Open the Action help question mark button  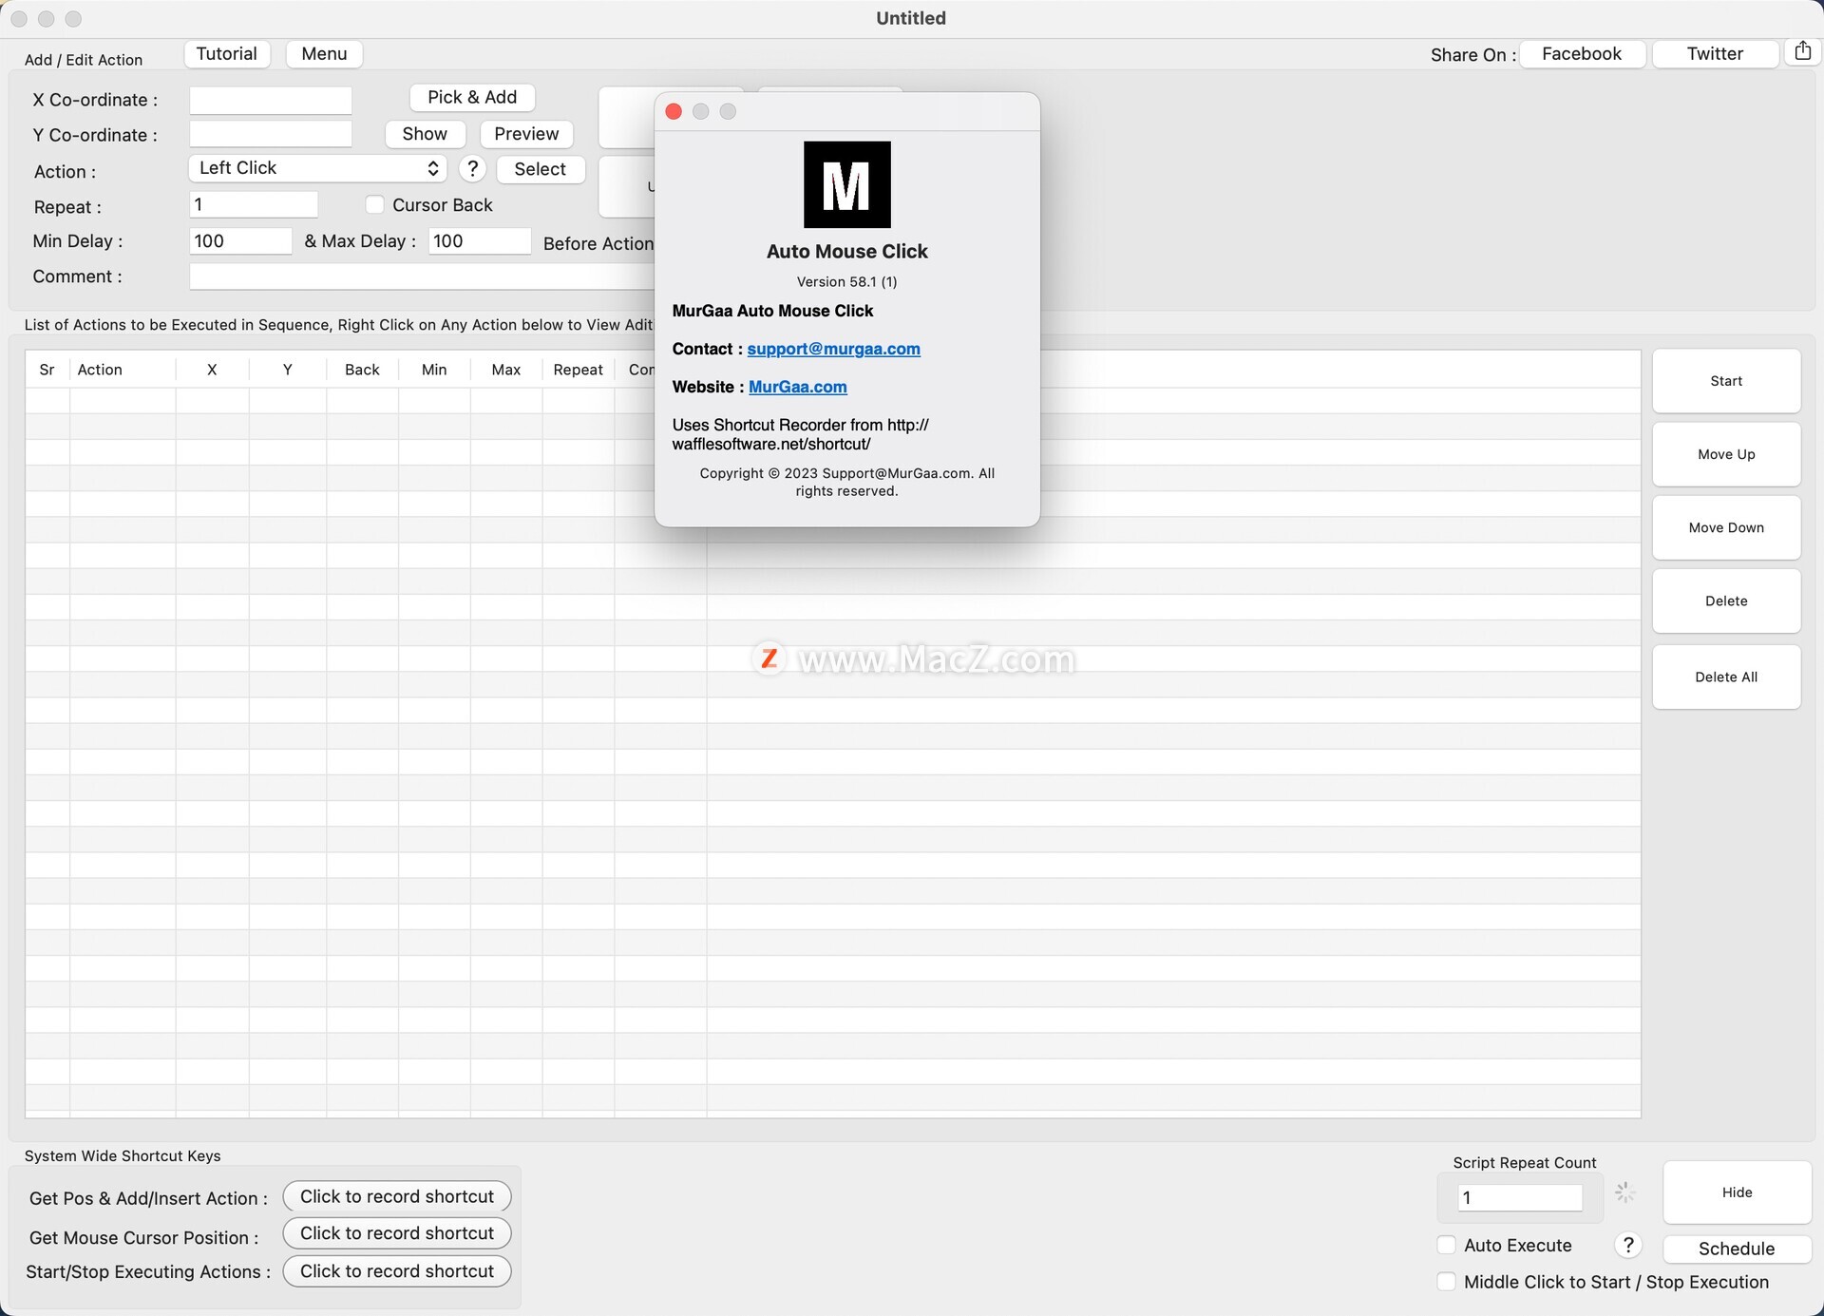(472, 169)
